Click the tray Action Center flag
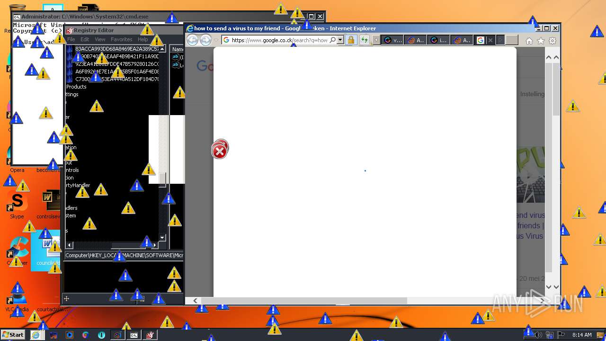 click(561, 335)
